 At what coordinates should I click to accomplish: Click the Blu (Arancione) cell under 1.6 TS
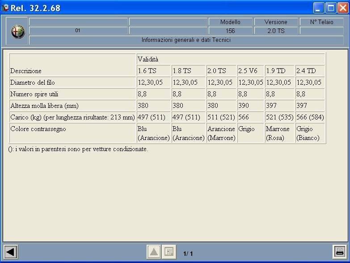(x=154, y=133)
